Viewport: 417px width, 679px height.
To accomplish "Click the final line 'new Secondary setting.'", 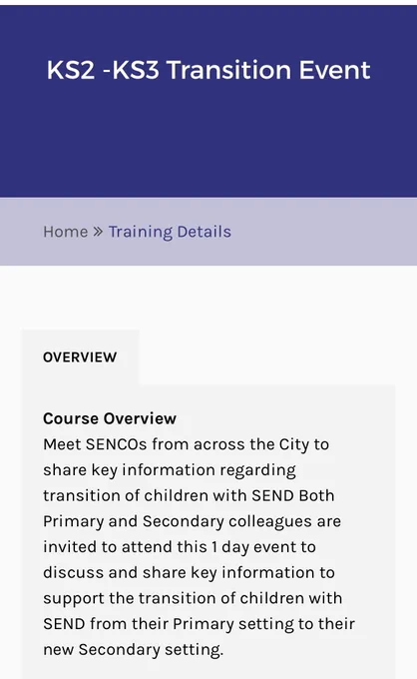I will 134,650.
